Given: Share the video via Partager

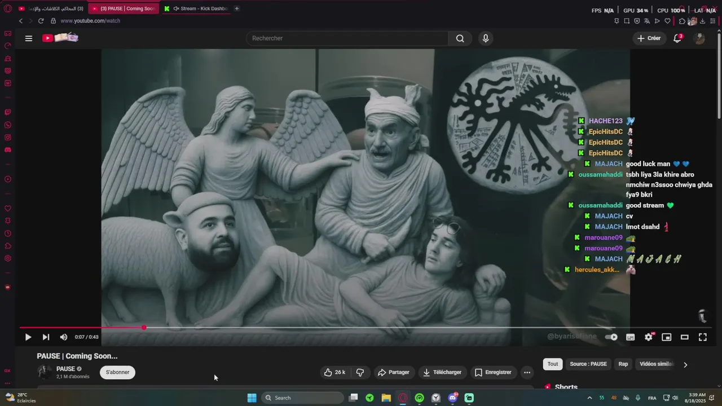Looking at the screenshot, I should pos(394,372).
